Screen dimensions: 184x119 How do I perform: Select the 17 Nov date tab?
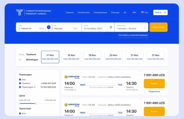(50, 57)
